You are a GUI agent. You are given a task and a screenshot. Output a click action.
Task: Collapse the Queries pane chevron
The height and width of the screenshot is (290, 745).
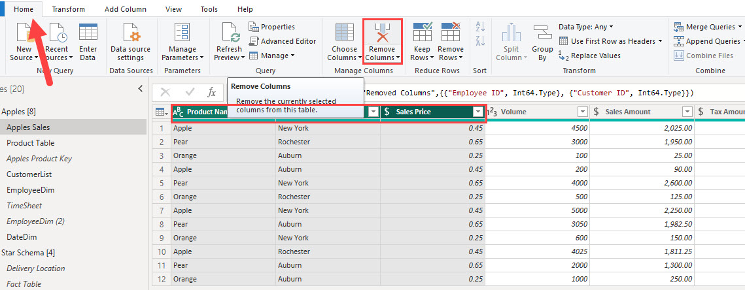pyautogui.click(x=141, y=88)
